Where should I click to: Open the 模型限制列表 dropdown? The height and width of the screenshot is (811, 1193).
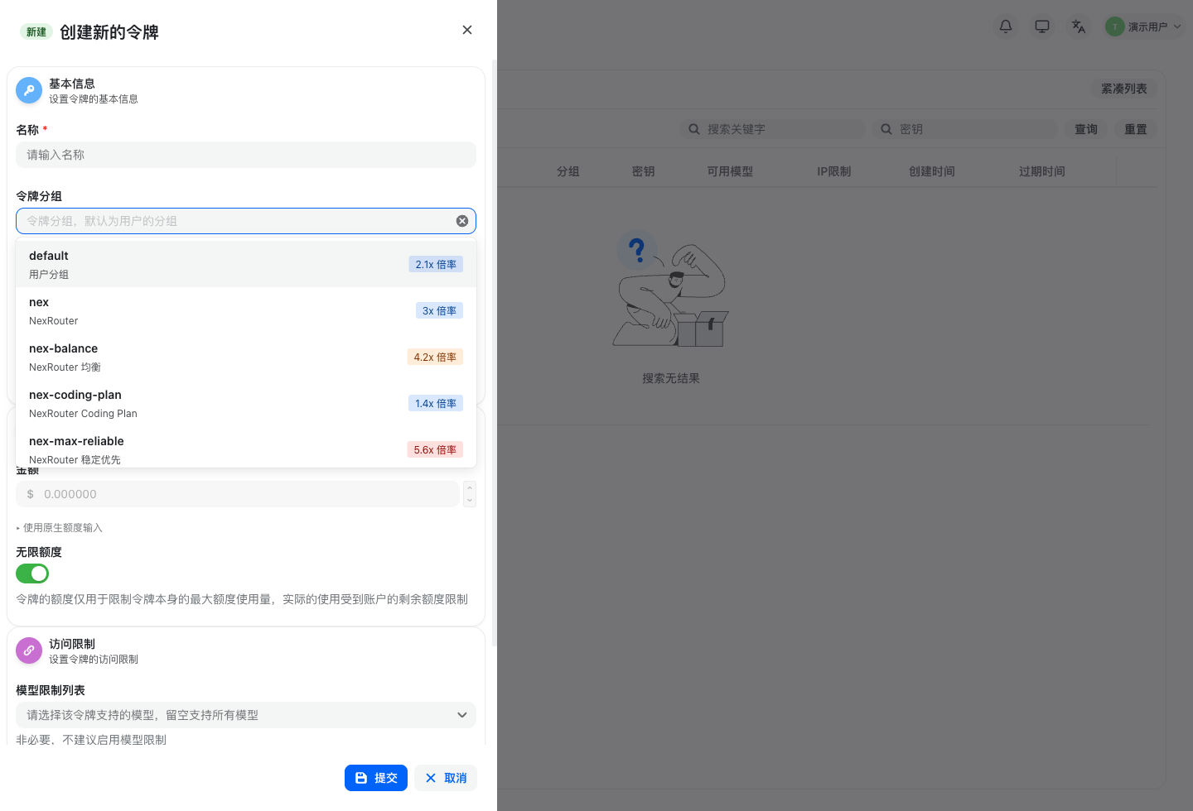tap(246, 715)
